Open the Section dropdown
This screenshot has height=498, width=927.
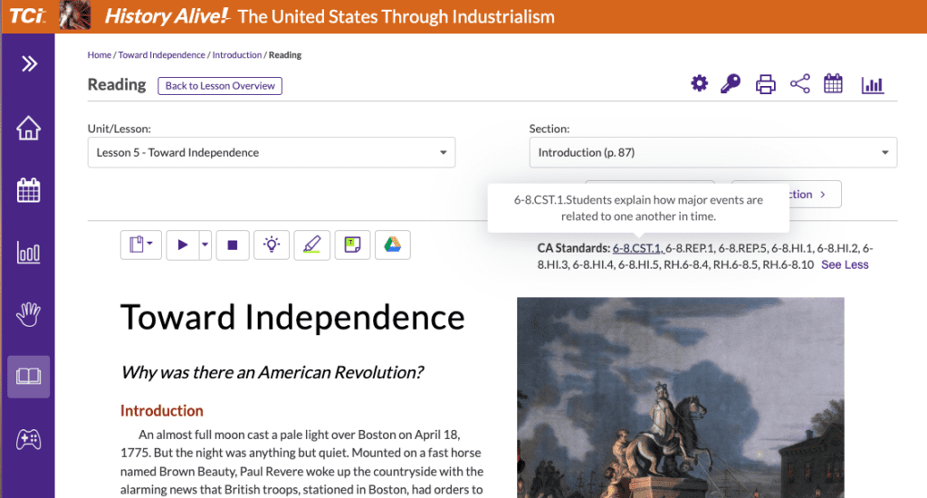click(x=713, y=153)
